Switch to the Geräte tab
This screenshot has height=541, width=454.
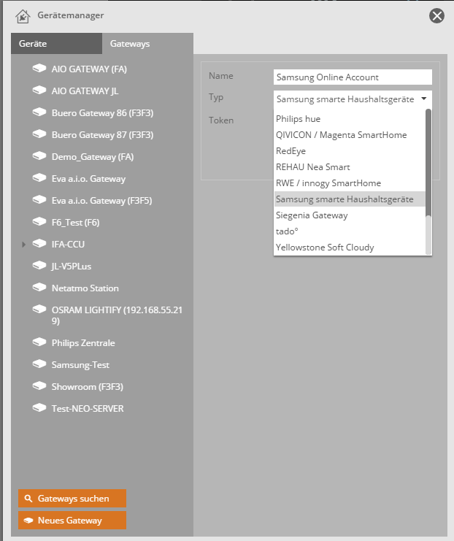(33, 44)
